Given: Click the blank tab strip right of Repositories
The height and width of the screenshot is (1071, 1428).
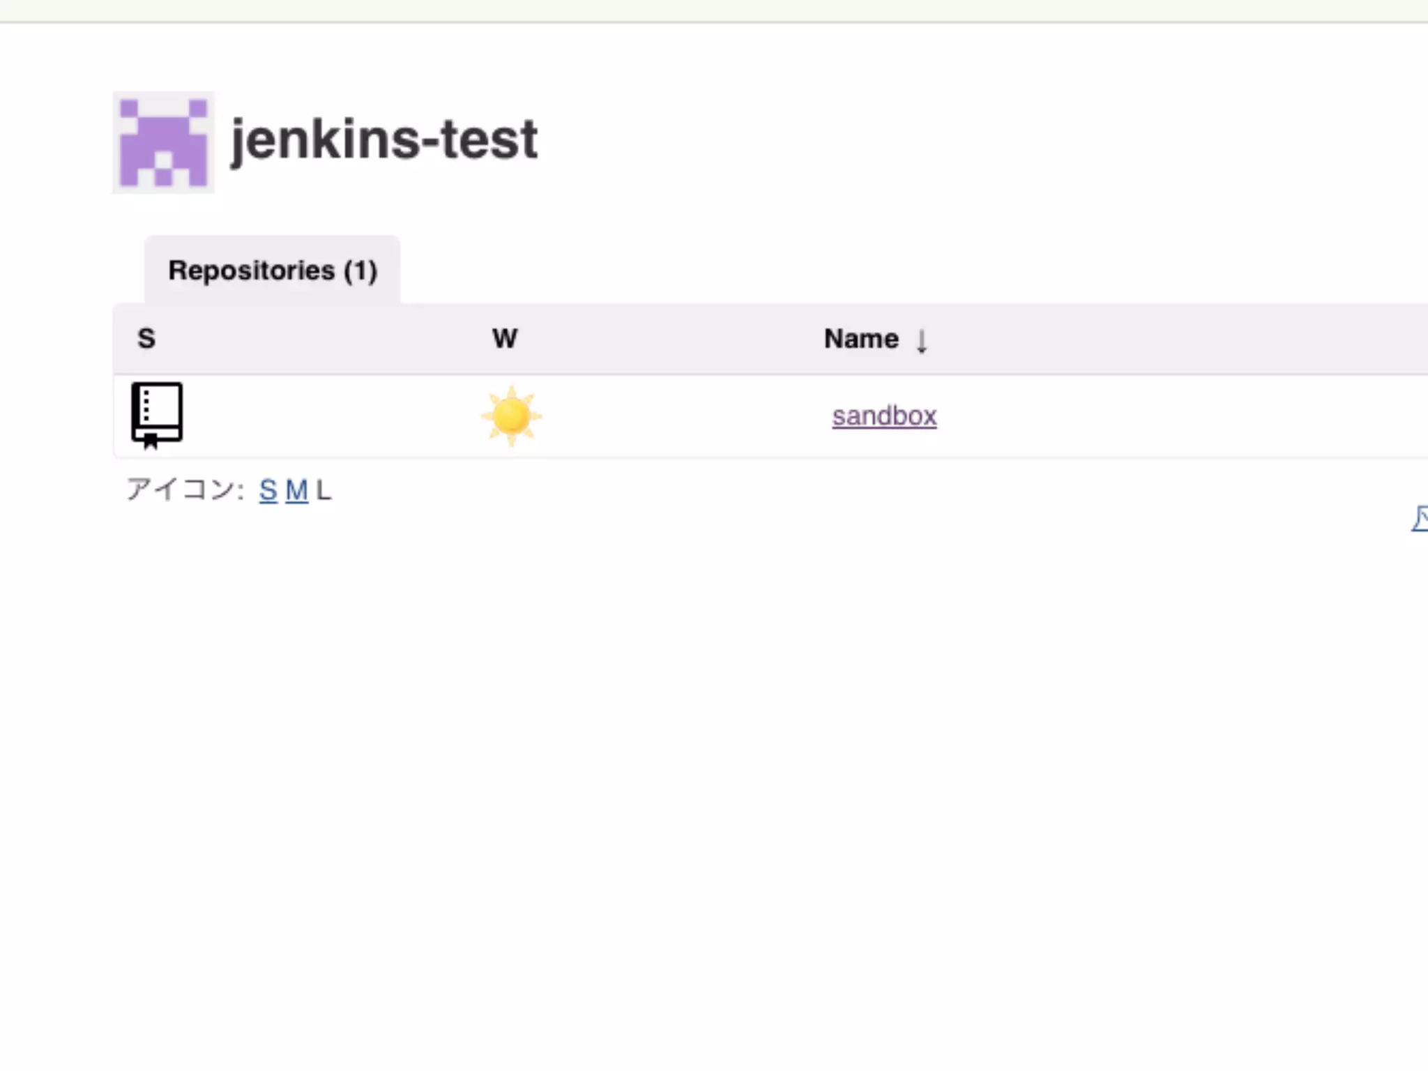Looking at the screenshot, I should [837, 271].
